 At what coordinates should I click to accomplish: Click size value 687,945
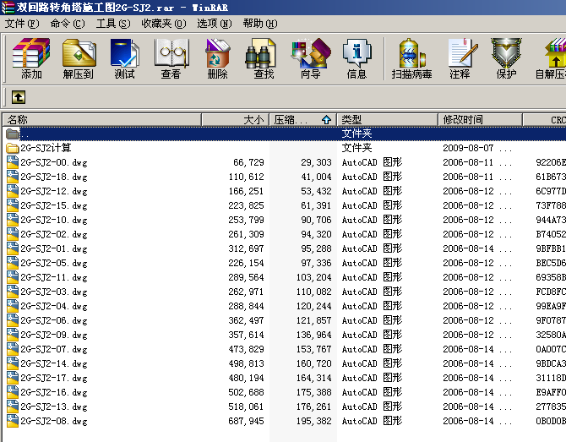coord(246,421)
